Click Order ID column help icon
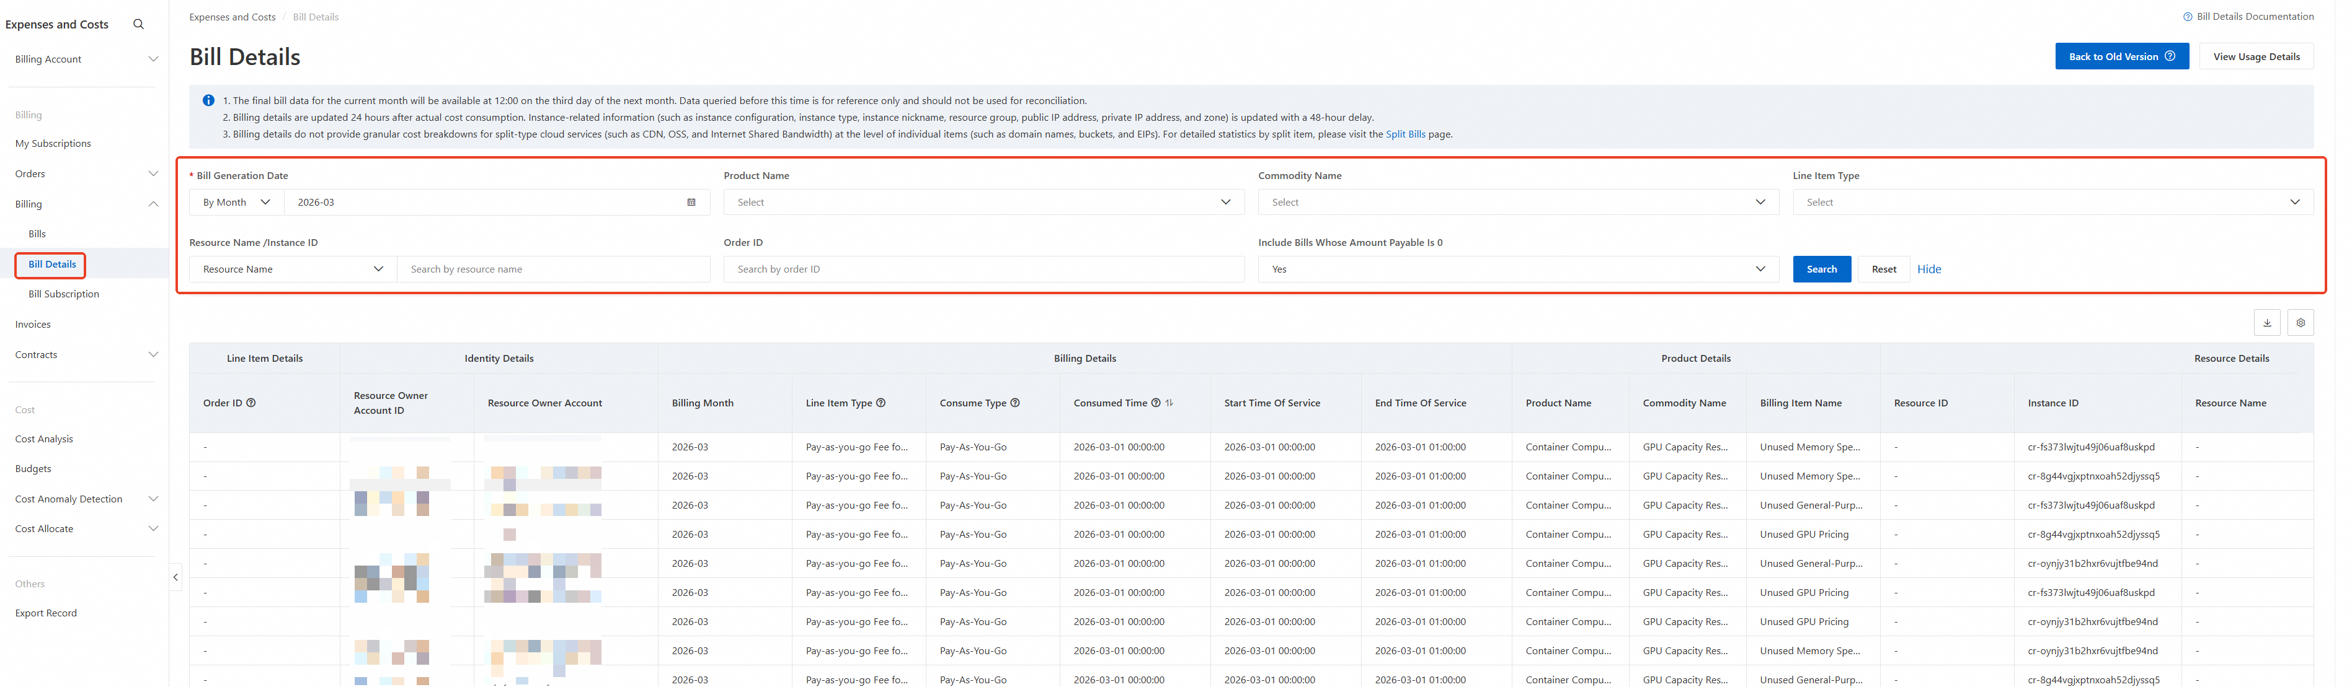This screenshot has width=2352, height=687. point(251,403)
